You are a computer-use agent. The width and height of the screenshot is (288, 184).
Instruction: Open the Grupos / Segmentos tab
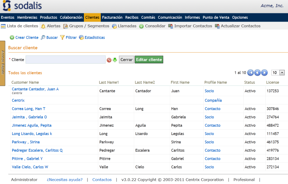[x=86, y=26]
